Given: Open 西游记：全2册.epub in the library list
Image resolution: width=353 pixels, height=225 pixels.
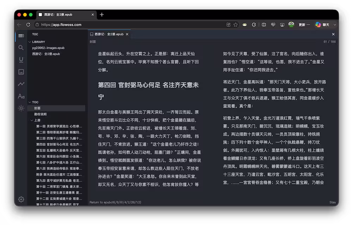Looking at the screenshot, I should [x=46, y=54].
